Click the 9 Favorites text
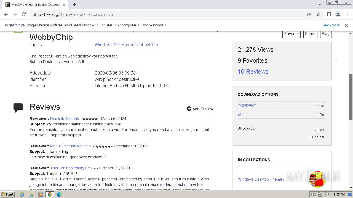Image resolution: width=353 pixels, height=198 pixels. pyautogui.click(x=253, y=61)
